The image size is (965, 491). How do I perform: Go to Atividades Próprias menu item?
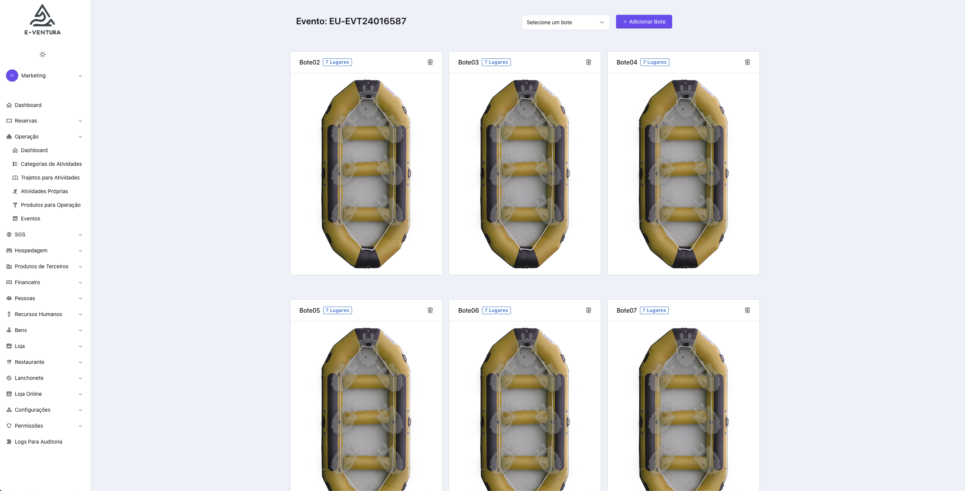[x=44, y=191]
